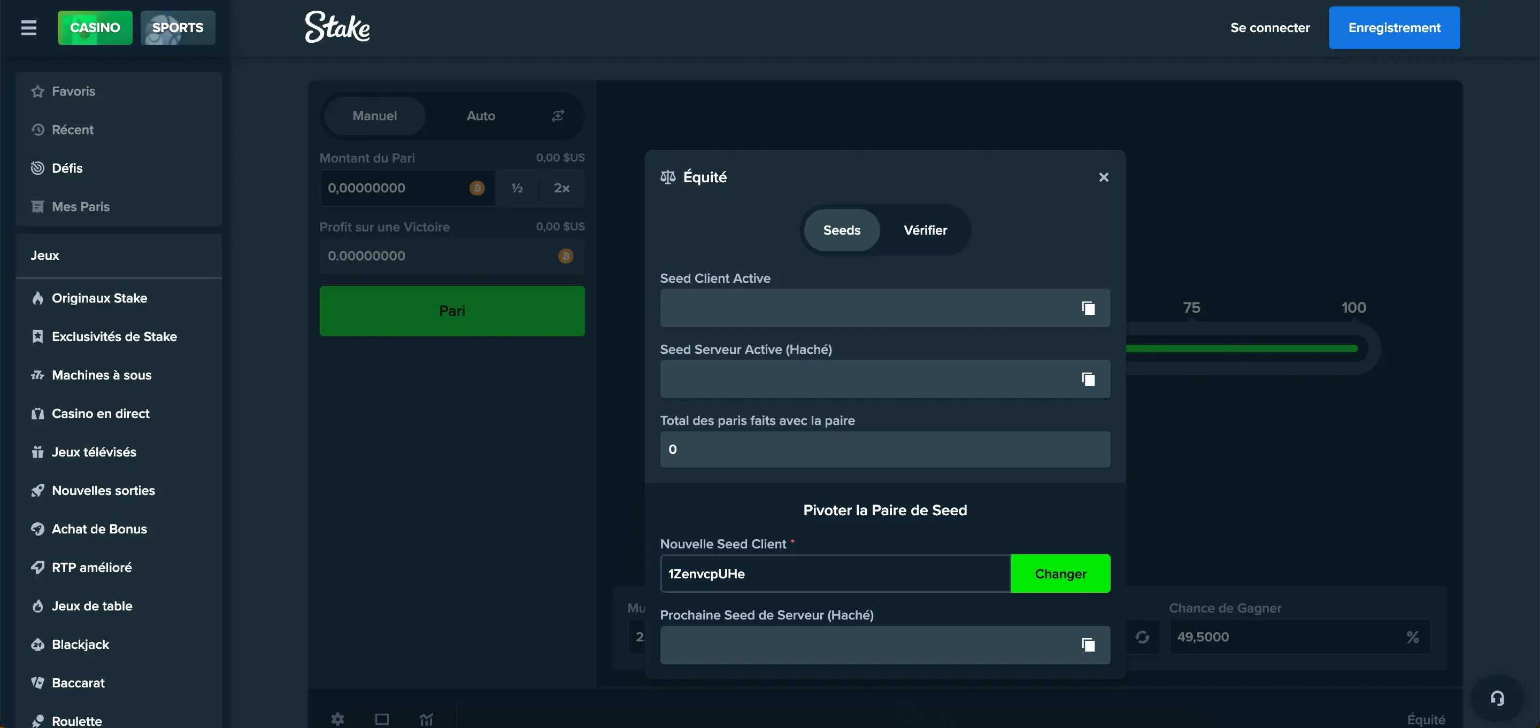Click bitcoin icon in Montant du Pari
This screenshot has width=1540, height=728.
(477, 188)
